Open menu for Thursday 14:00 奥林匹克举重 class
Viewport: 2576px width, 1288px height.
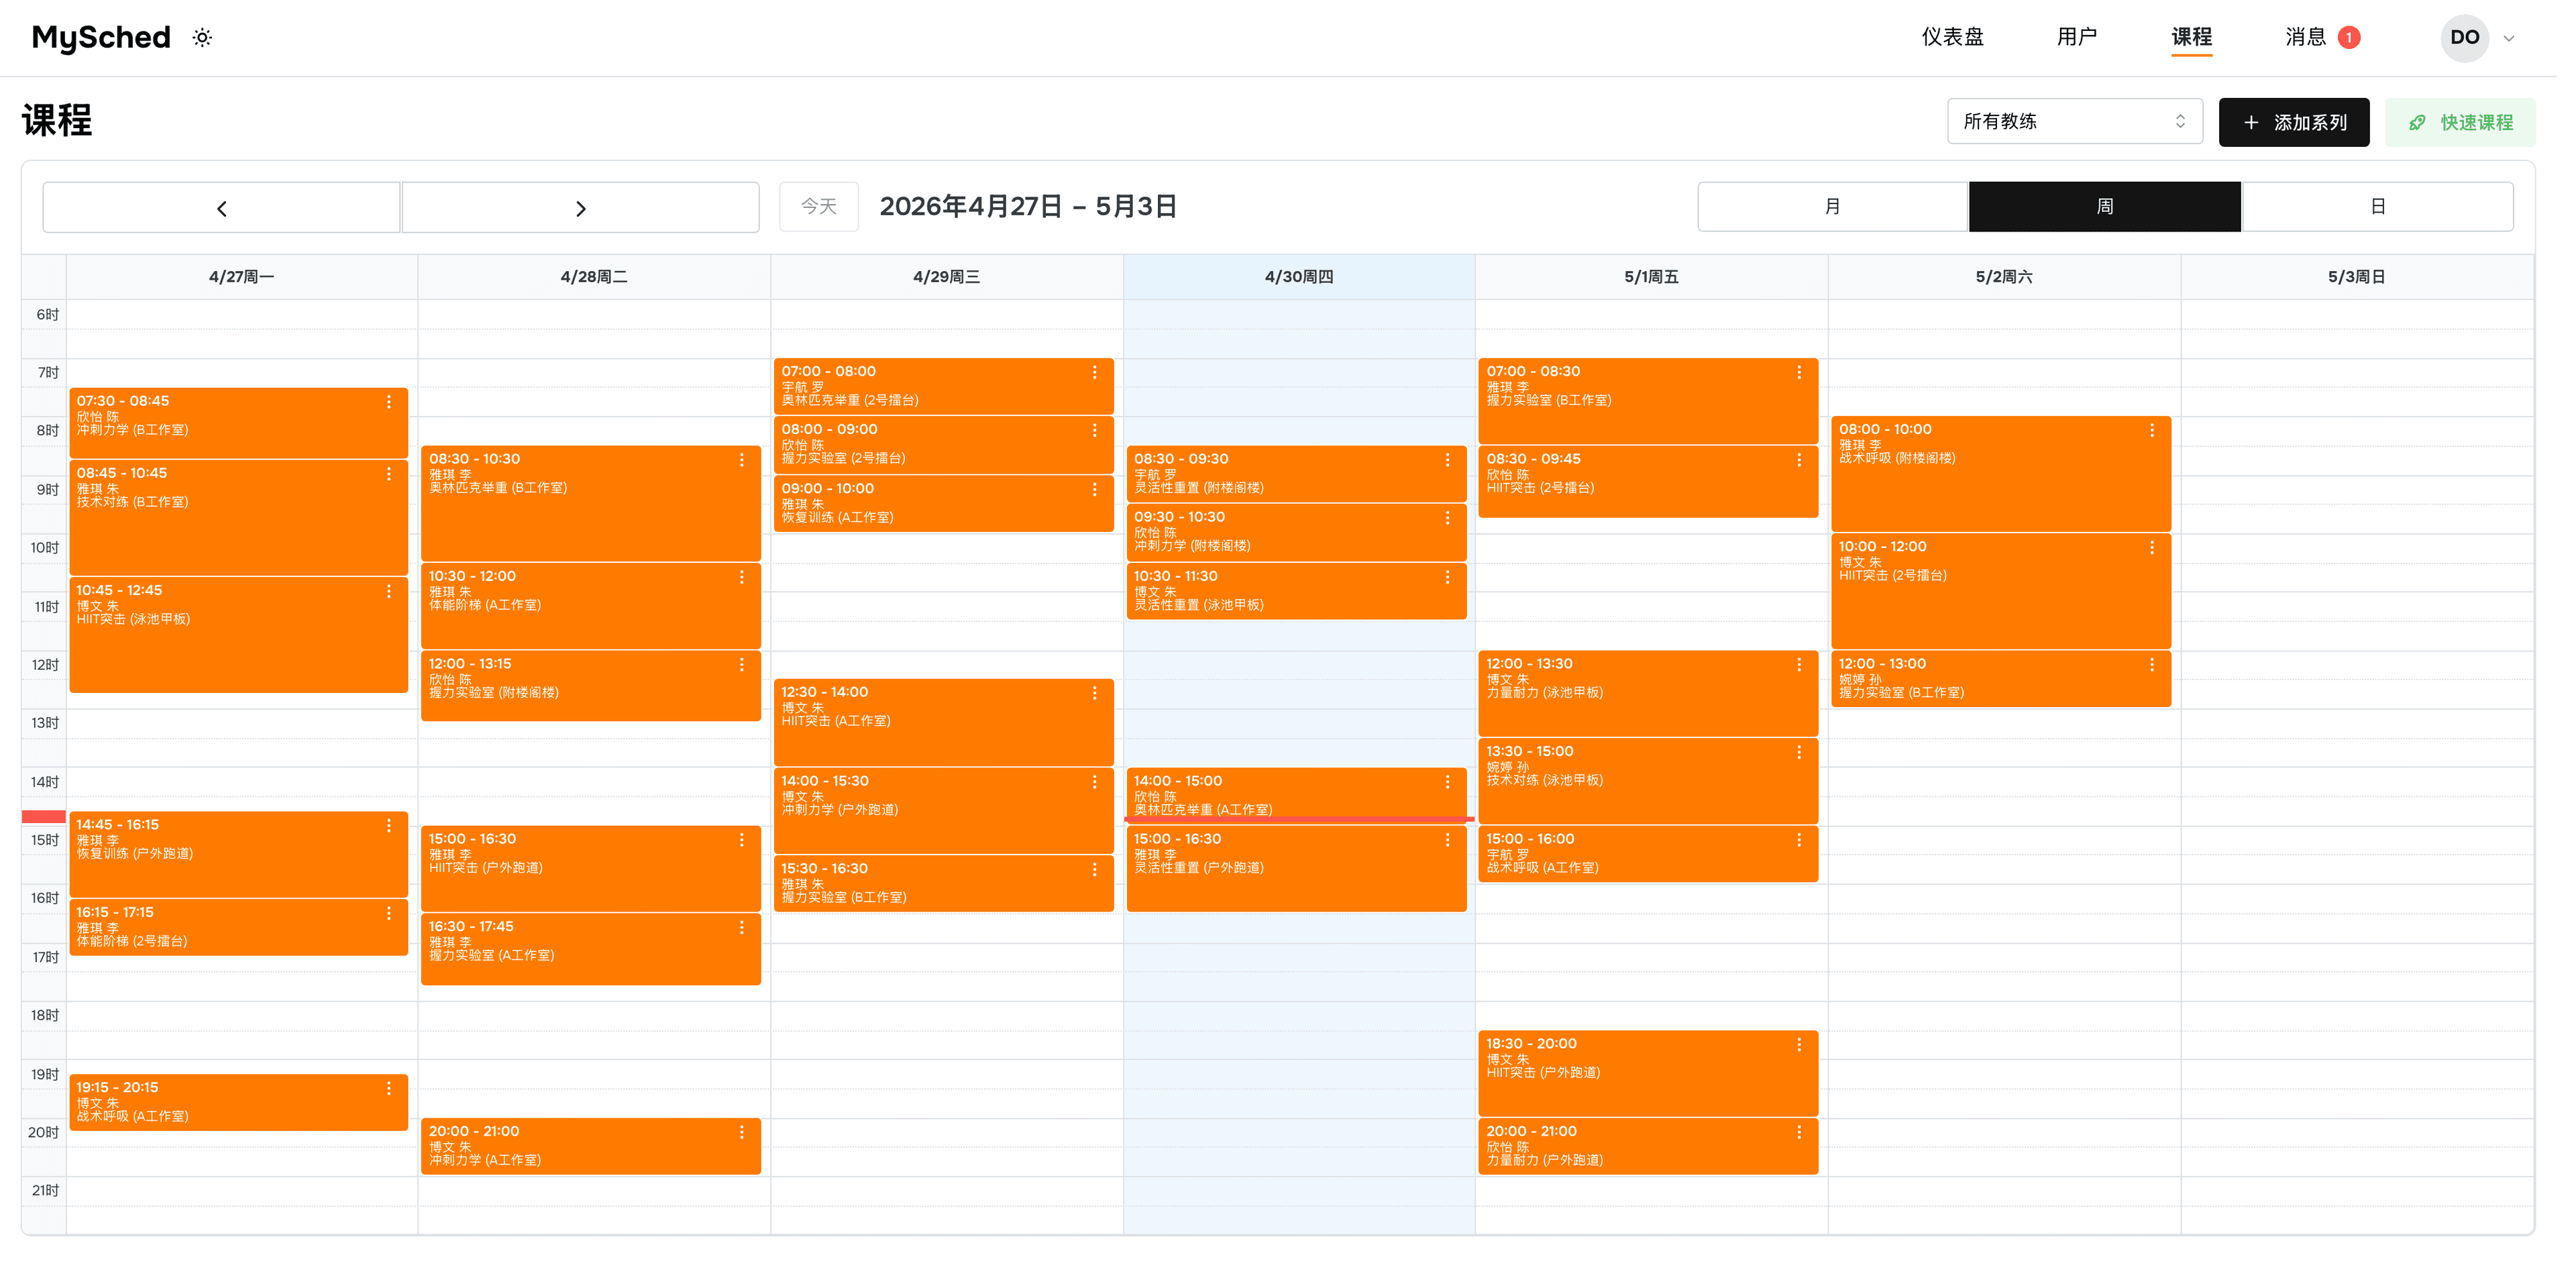[1448, 782]
